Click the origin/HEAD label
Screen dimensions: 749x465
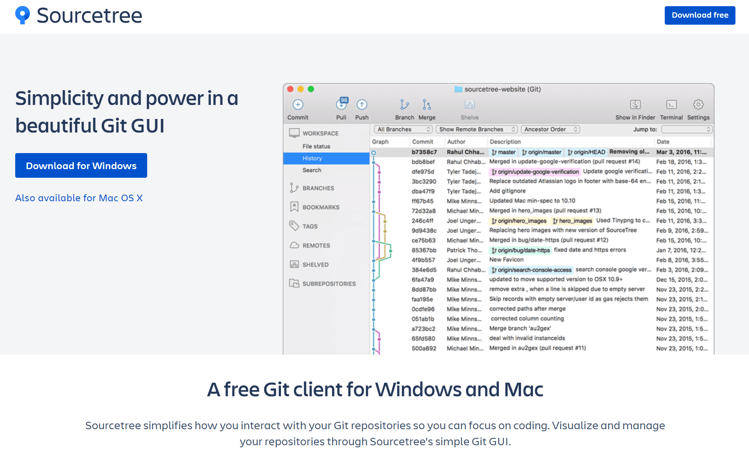click(x=586, y=152)
